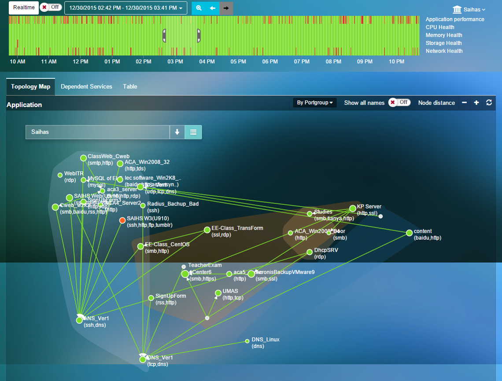Click the Saihas search input field
The image size is (502, 381).
pos(98,132)
